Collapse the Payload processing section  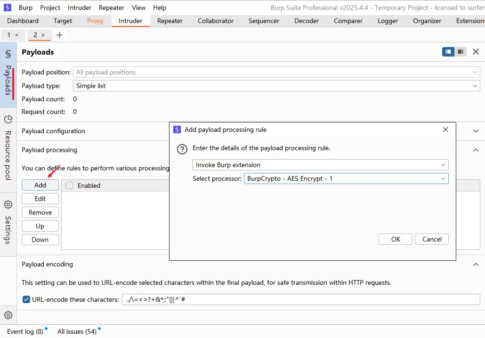tap(476, 150)
